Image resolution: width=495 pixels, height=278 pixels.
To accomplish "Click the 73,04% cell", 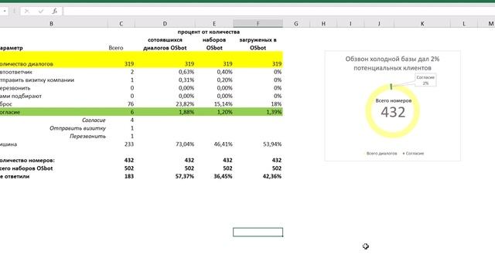I will click(185, 144).
